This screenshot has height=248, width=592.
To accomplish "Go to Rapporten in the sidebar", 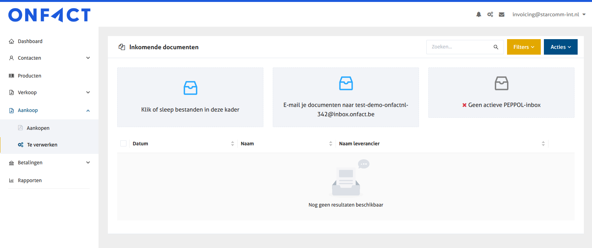I will coord(29,180).
